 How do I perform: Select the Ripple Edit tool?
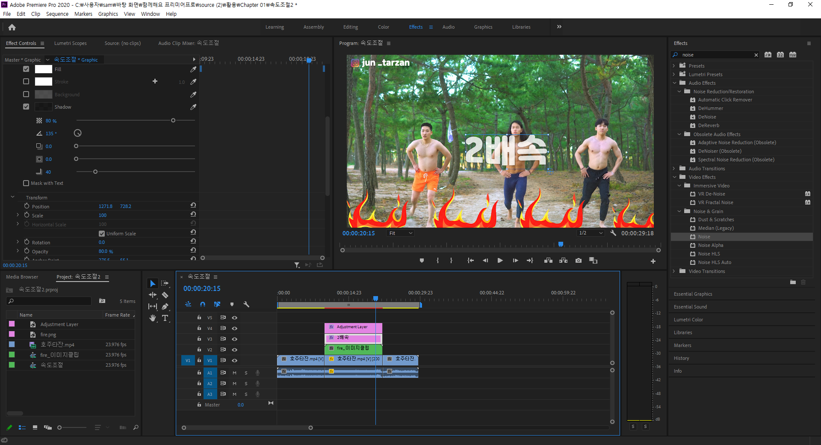point(153,295)
